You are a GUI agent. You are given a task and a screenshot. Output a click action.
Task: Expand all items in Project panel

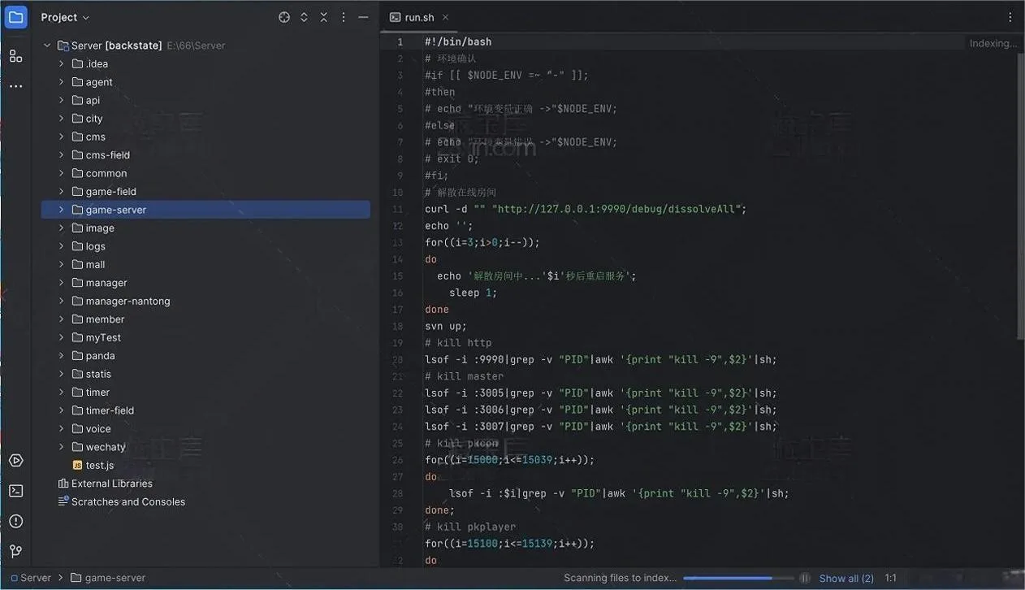[304, 17]
